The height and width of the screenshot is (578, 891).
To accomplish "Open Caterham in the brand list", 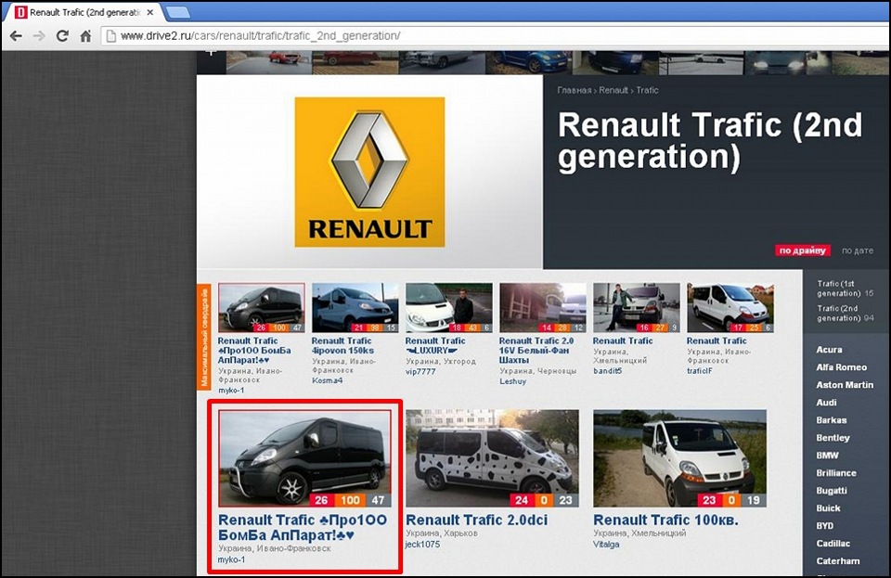I will [837, 561].
